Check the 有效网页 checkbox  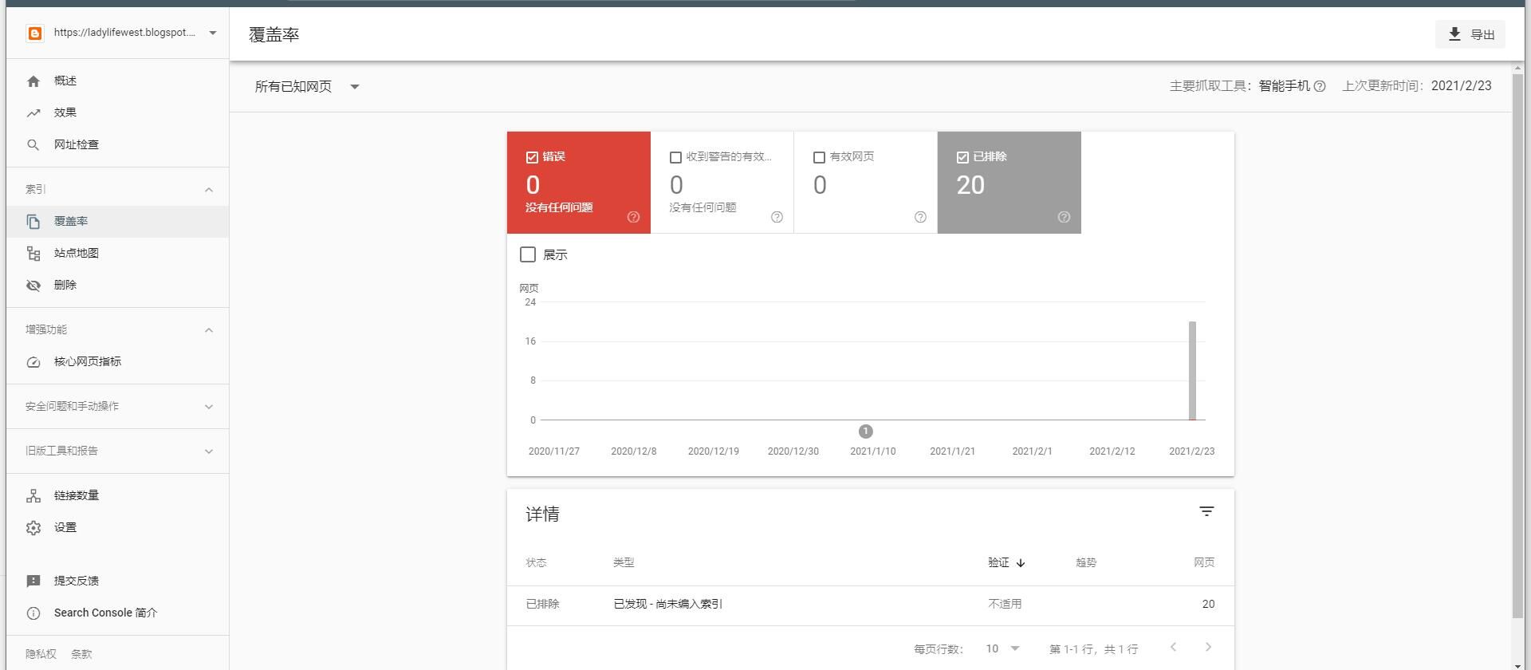tap(819, 157)
